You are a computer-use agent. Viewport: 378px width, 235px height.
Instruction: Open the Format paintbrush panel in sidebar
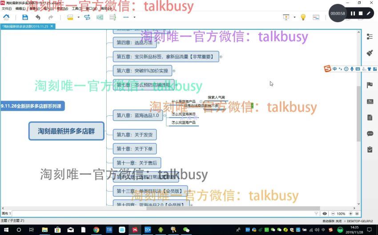[x=370, y=53]
